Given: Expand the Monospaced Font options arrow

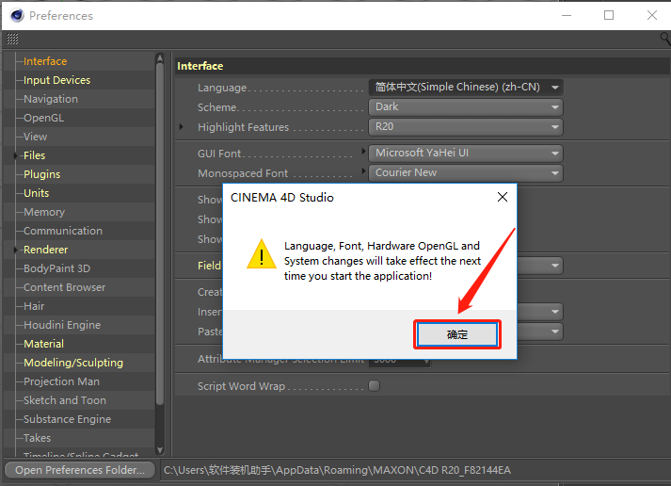Looking at the screenshot, I should pyautogui.click(x=364, y=171).
